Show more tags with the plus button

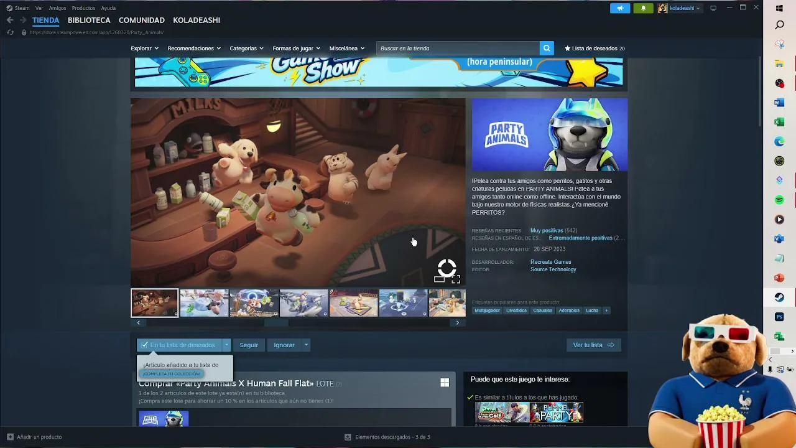[x=606, y=310]
